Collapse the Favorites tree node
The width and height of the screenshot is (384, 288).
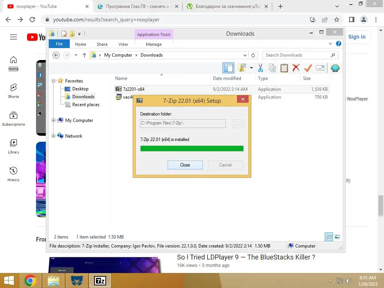click(53, 81)
